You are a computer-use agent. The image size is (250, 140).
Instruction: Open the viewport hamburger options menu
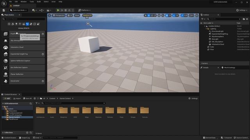(x=50, y=16)
